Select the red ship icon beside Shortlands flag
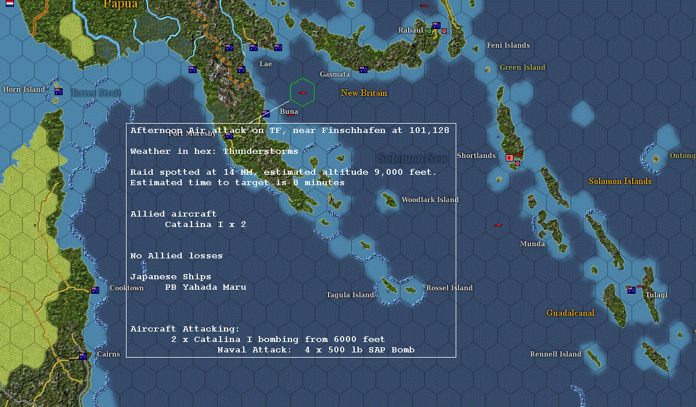696x407 pixels. point(518,154)
